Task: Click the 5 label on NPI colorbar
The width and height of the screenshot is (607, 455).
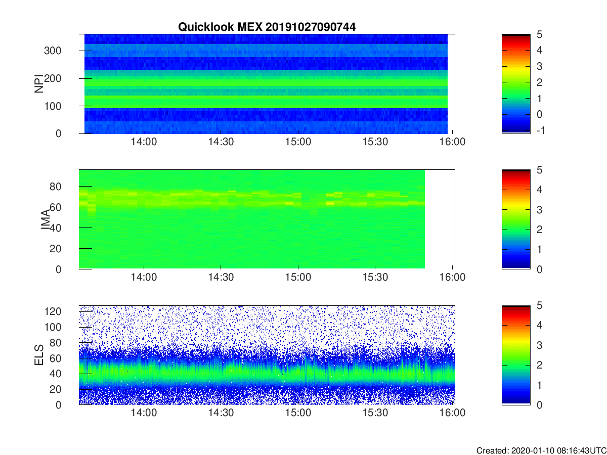Action: [x=539, y=34]
